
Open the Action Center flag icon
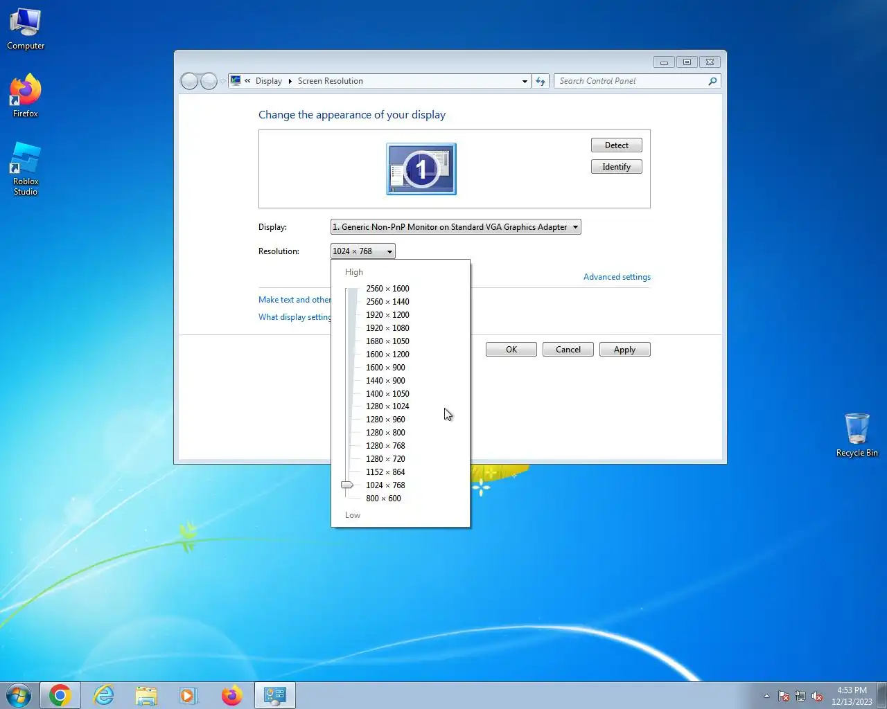tap(784, 696)
